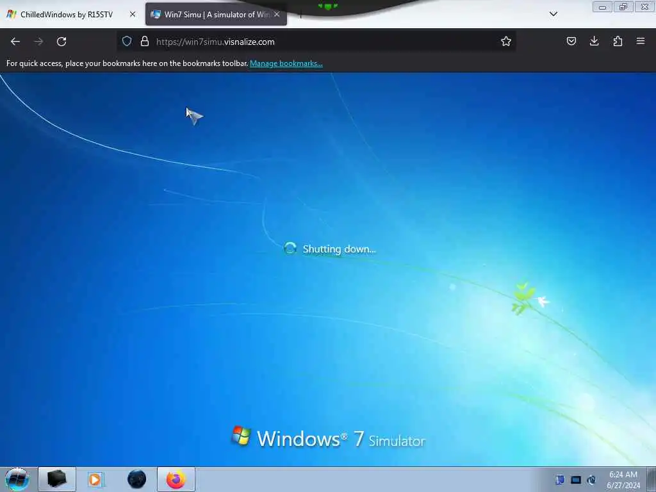
Task: Click the spinning loading circle
Action: point(290,248)
